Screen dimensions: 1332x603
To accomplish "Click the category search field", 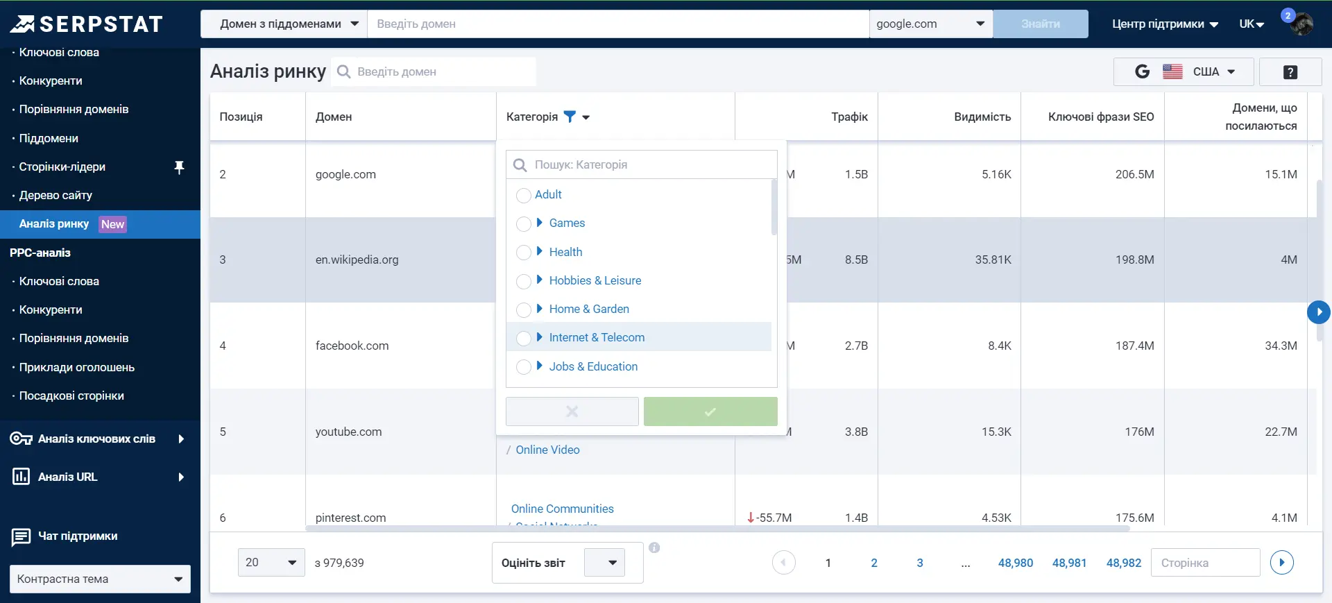I will (x=642, y=164).
